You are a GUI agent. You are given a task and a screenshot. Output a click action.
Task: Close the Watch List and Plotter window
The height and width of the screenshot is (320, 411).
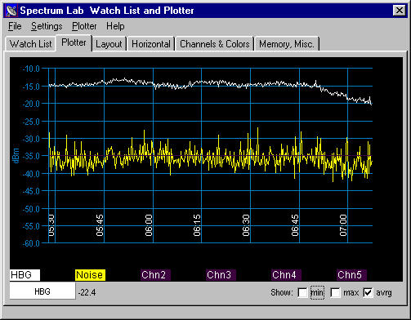click(x=399, y=11)
